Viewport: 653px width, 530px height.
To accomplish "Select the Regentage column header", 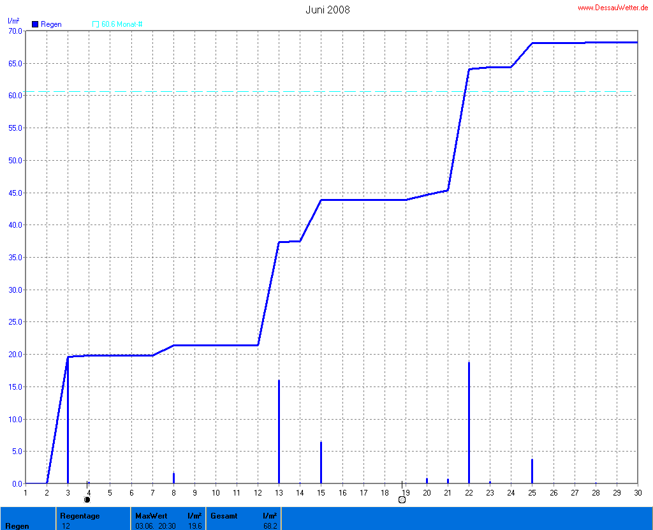I will pos(80,515).
